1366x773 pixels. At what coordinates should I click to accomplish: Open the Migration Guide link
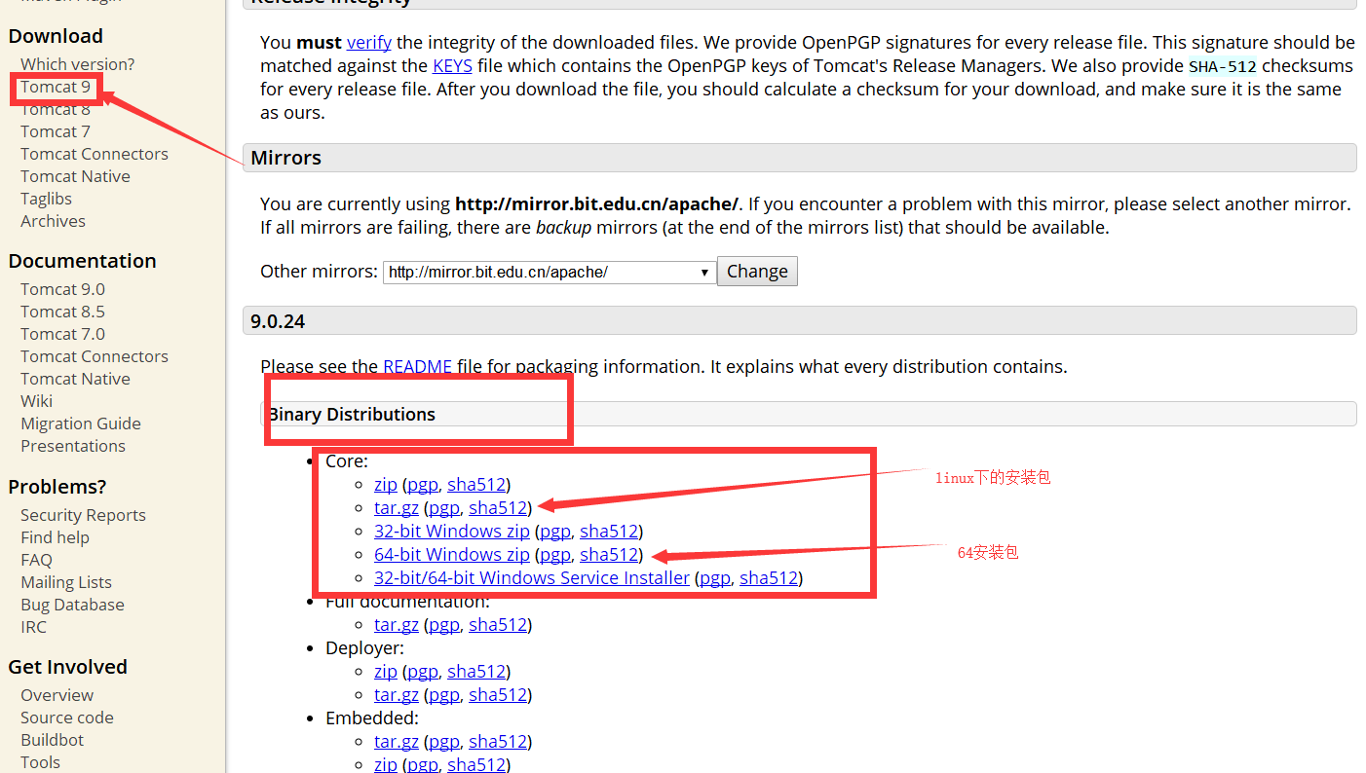coord(81,423)
